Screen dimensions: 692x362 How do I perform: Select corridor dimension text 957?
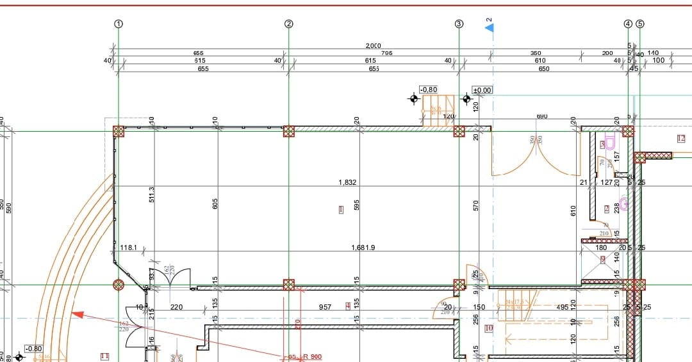click(325, 307)
